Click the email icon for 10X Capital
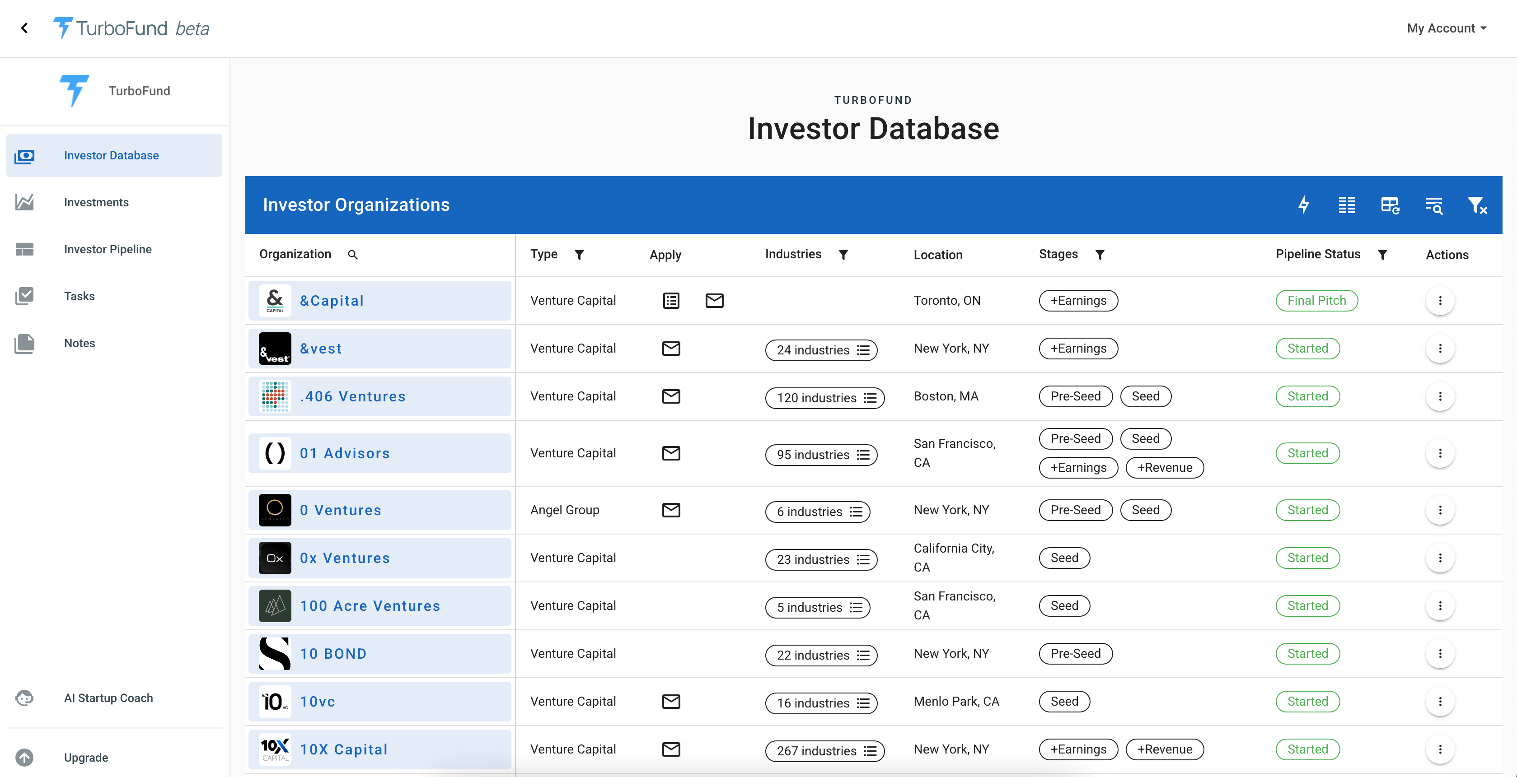1517x777 pixels. point(671,749)
